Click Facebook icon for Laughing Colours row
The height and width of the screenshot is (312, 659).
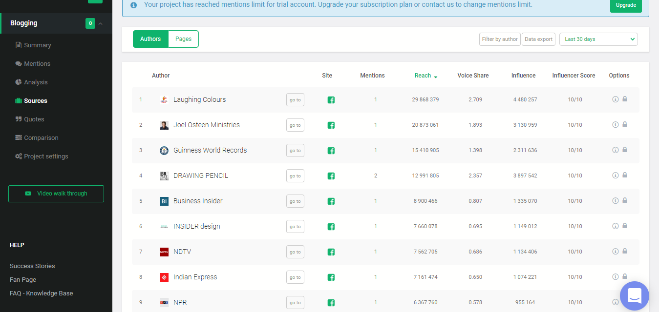[x=331, y=100]
